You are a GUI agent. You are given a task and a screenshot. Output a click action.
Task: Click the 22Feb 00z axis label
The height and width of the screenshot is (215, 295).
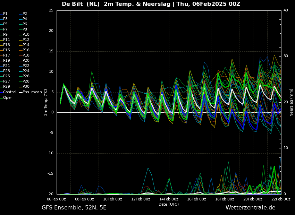pos(281,199)
